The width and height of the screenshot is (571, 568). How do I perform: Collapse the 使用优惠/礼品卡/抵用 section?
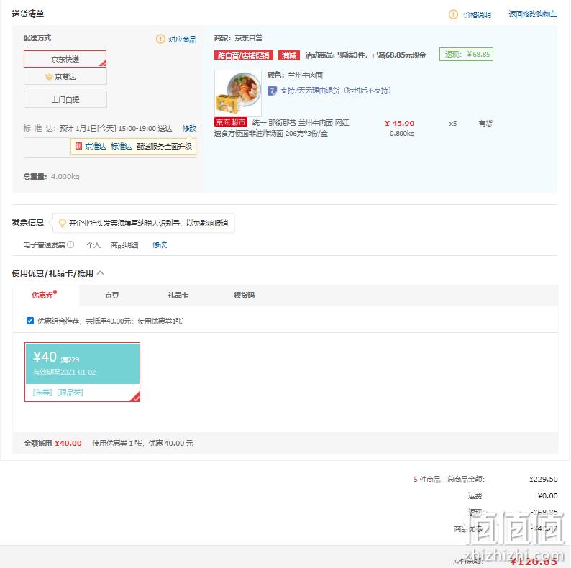point(101,273)
